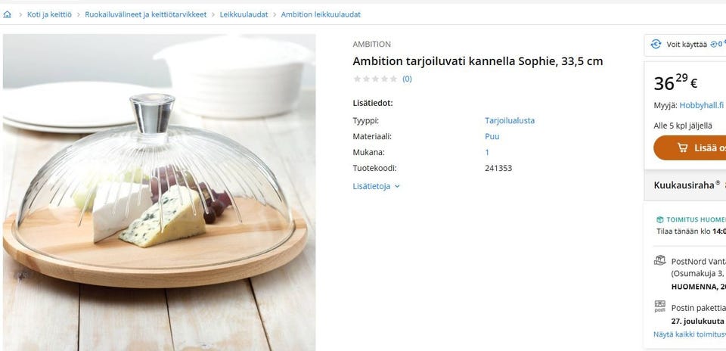This screenshot has height=351, width=726.
Task: Click the cheese dome product image
Action: [160, 192]
